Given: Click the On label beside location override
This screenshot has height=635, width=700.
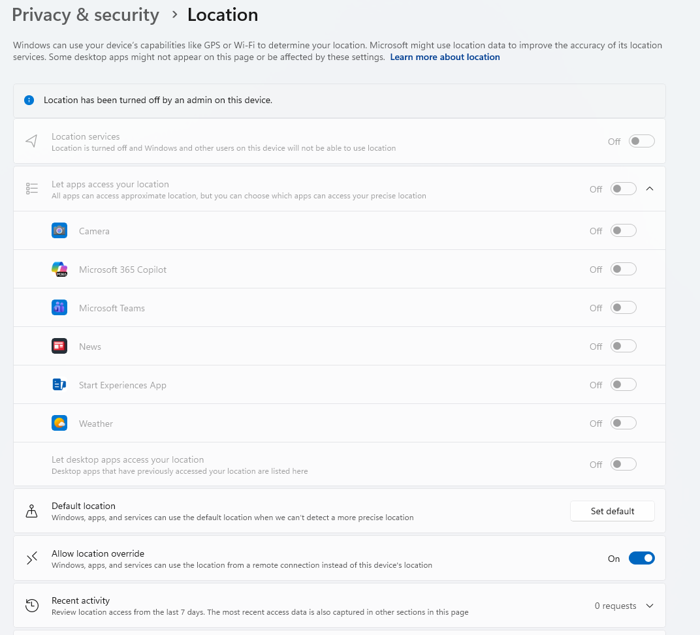Looking at the screenshot, I should [x=613, y=559].
